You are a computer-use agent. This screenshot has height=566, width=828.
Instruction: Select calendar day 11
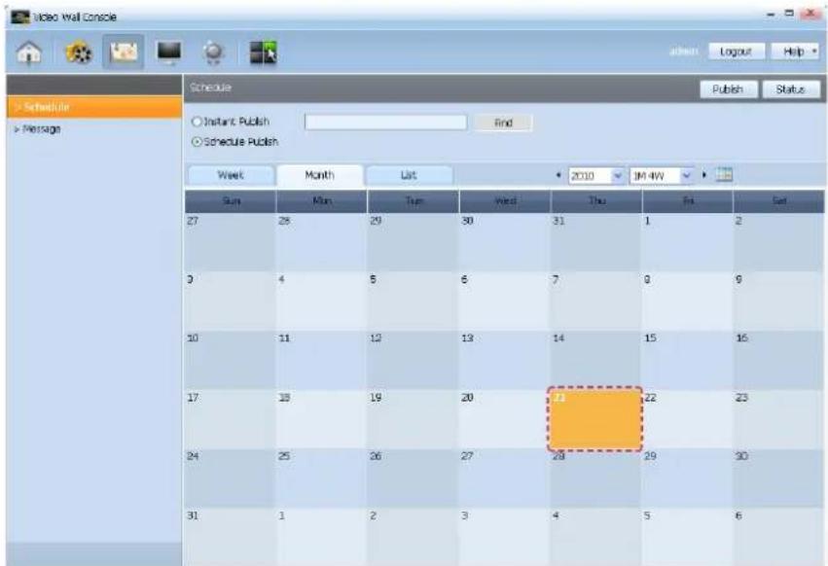(321, 361)
